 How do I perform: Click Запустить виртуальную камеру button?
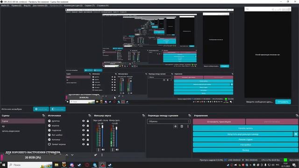243,134
